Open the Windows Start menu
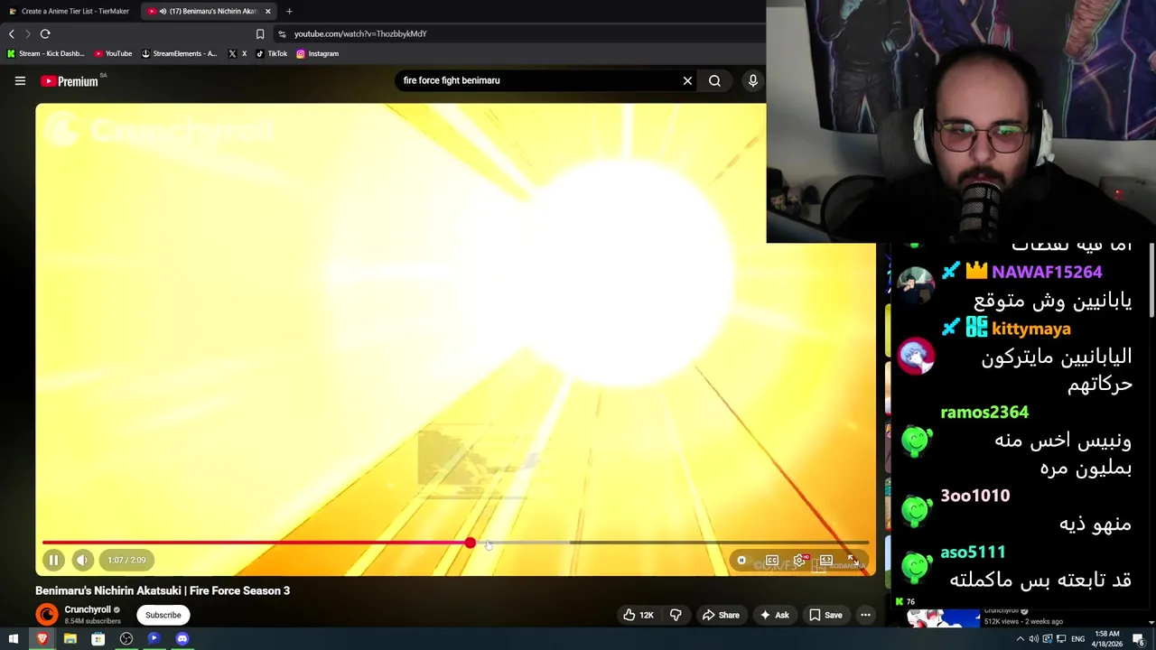The width and height of the screenshot is (1156, 650). click(14, 638)
